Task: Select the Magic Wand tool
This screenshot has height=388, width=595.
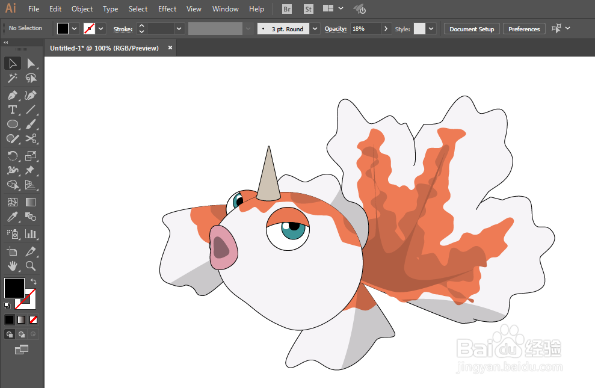Action: [13, 78]
